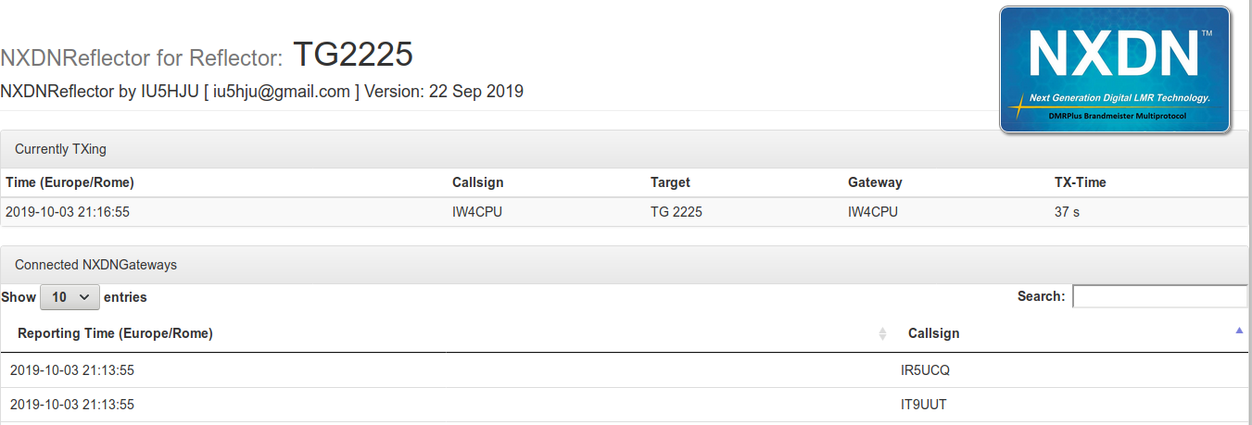This screenshot has width=1252, height=425.
Task: Sort by Reporting Time column arrows
Action: (x=882, y=333)
